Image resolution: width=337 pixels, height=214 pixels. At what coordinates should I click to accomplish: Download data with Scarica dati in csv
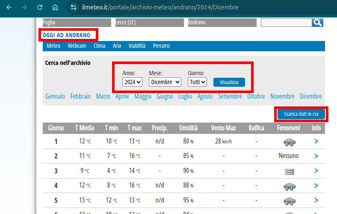tap(301, 114)
